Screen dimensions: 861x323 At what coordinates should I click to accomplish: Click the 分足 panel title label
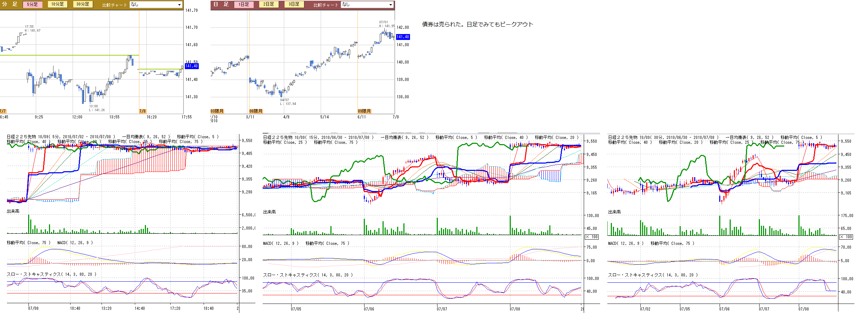[x=10, y=4]
